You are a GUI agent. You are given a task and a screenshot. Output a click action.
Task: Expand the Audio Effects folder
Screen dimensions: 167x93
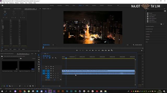click(146, 17)
